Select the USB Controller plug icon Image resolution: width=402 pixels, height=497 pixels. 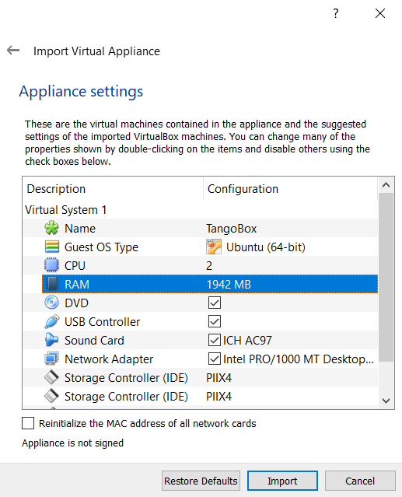point(51,321)
